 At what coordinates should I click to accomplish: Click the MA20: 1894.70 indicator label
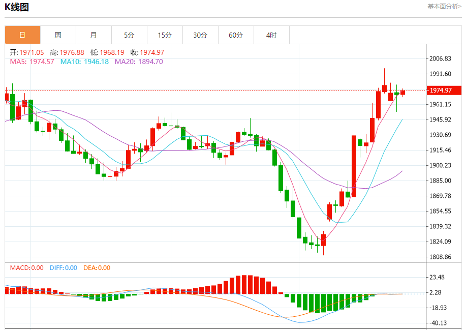coord(139,62)
